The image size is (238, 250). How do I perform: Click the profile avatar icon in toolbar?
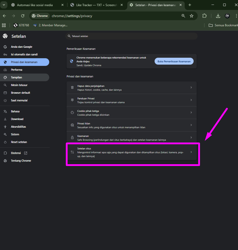(227, 16)
